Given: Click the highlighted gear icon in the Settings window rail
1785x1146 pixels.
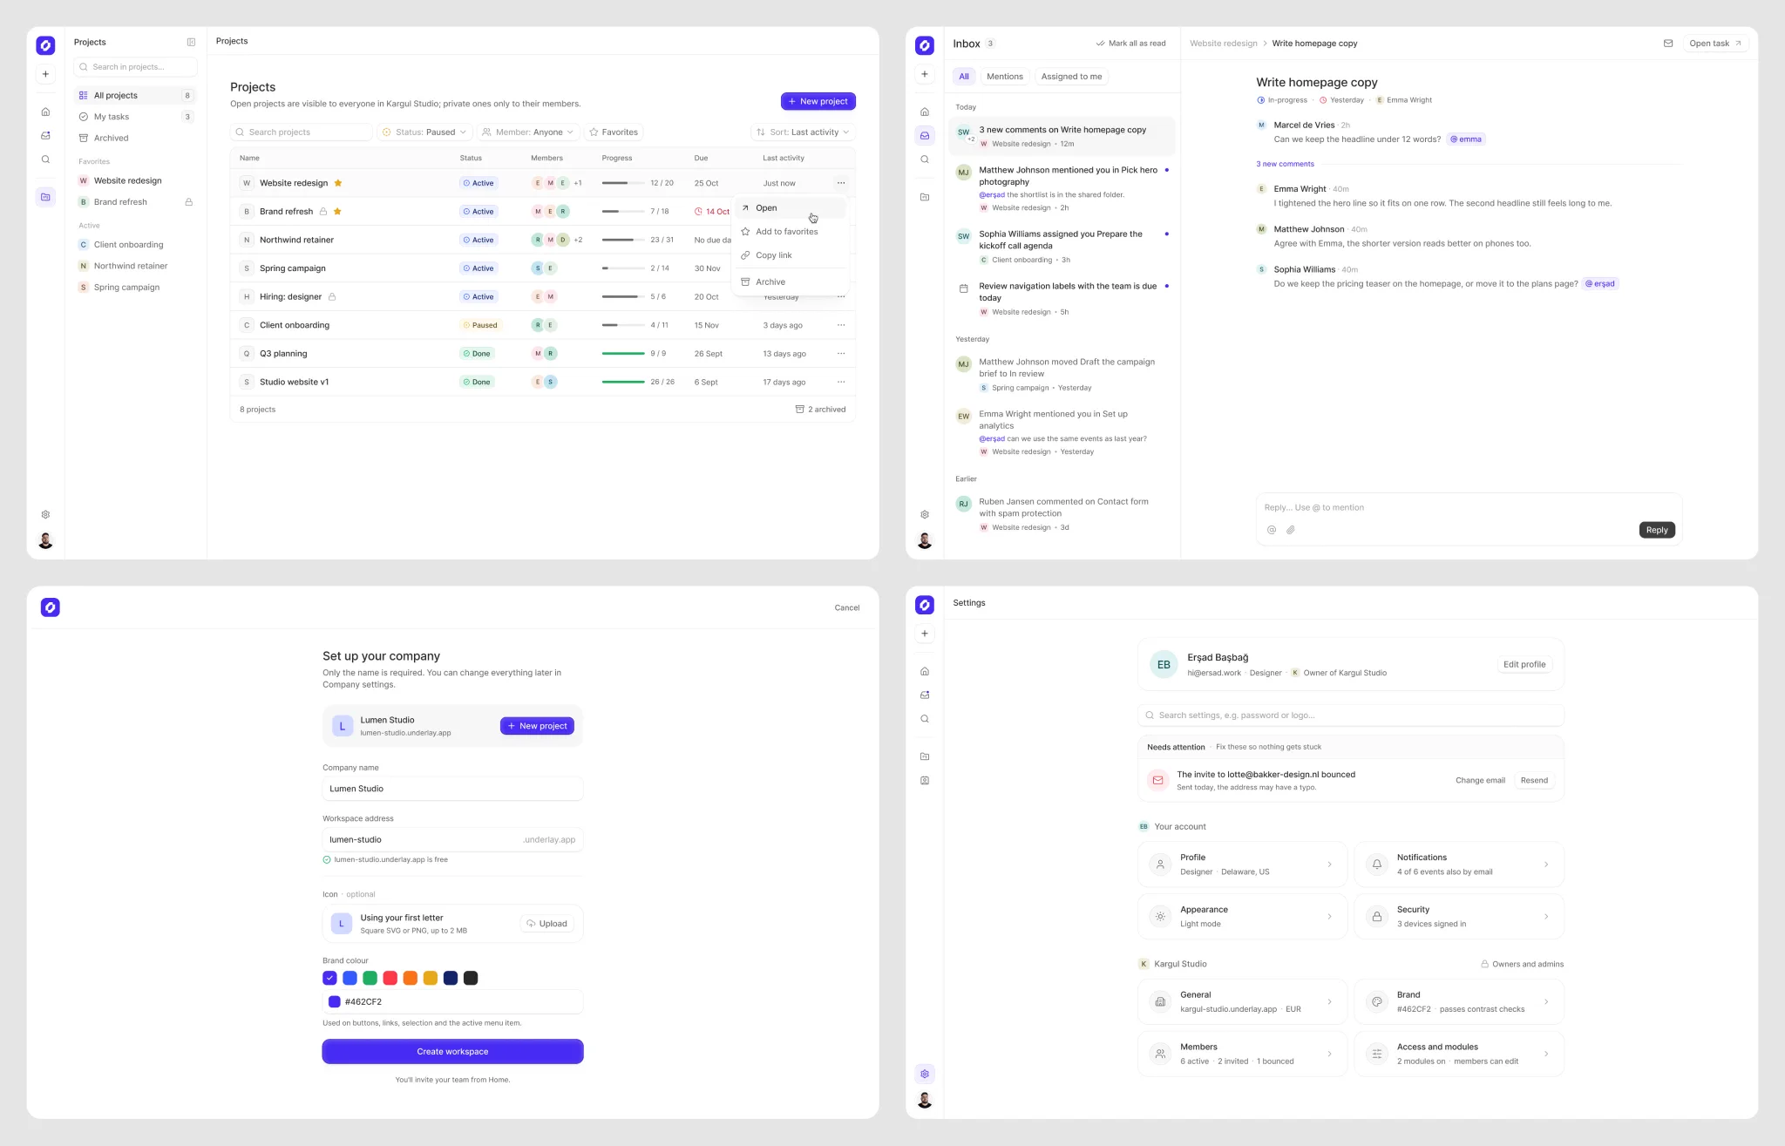Looking at the screenshot, I should pyautogui.click(x=925, y=1074).
